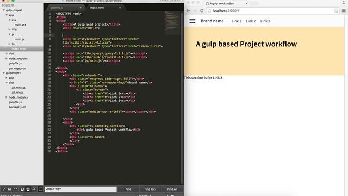Expand node_modules under gulpProject
Image resolution: width=348 pixels, height=196 pixels.
(x=7, y=97)
